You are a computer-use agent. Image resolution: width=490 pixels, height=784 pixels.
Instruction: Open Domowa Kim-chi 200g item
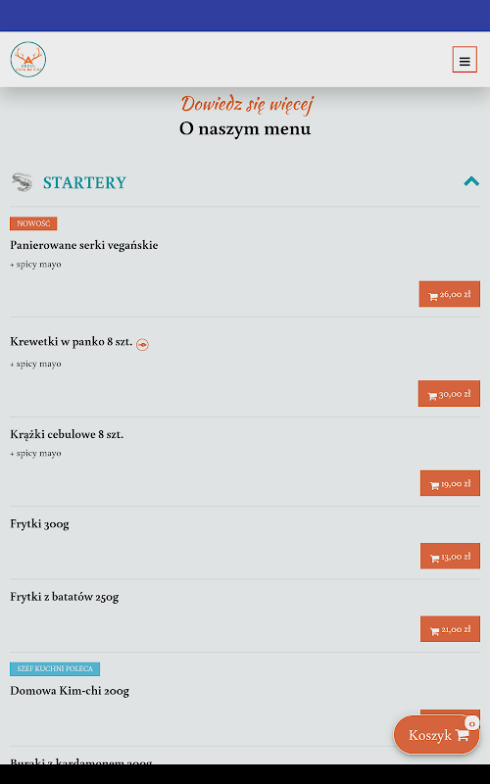click(x=70, y=691)
